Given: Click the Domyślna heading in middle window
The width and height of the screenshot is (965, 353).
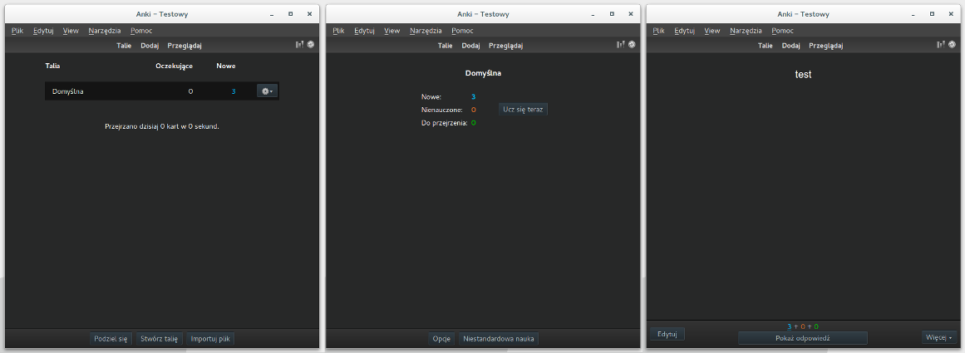Looking at the screenshot, I should point(483,73).
